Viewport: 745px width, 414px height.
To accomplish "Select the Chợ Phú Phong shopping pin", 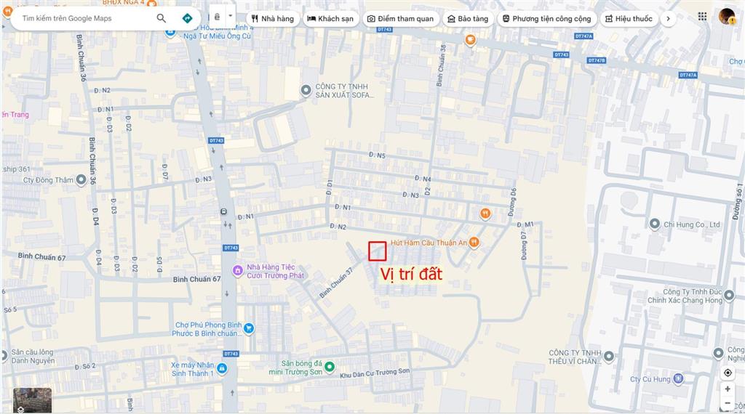I will pyautogui.click(x=249, y=328).
